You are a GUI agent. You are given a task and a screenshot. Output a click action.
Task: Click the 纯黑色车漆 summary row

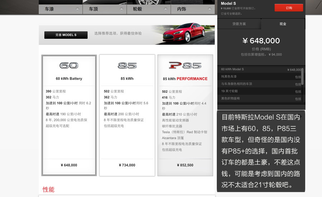(260, 77)
